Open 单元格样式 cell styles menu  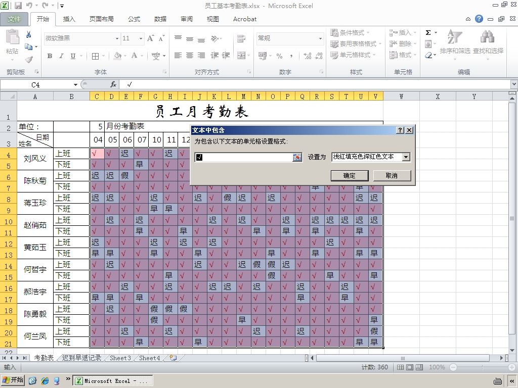click(x=353, y=55)
